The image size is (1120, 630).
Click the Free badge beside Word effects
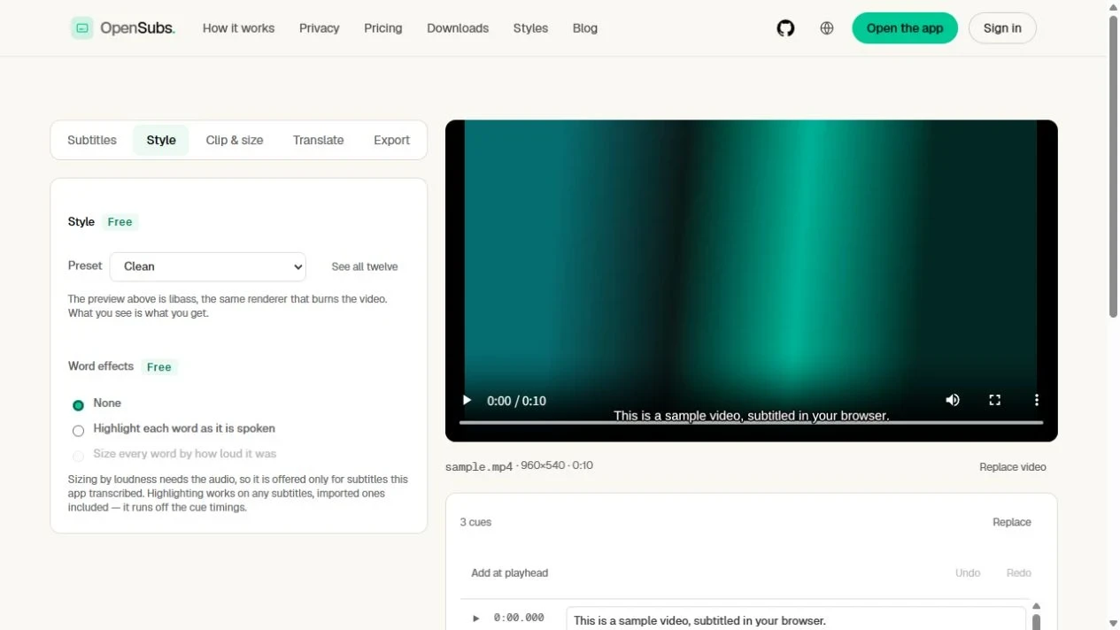pyautogui.click(x=159, y=367)
